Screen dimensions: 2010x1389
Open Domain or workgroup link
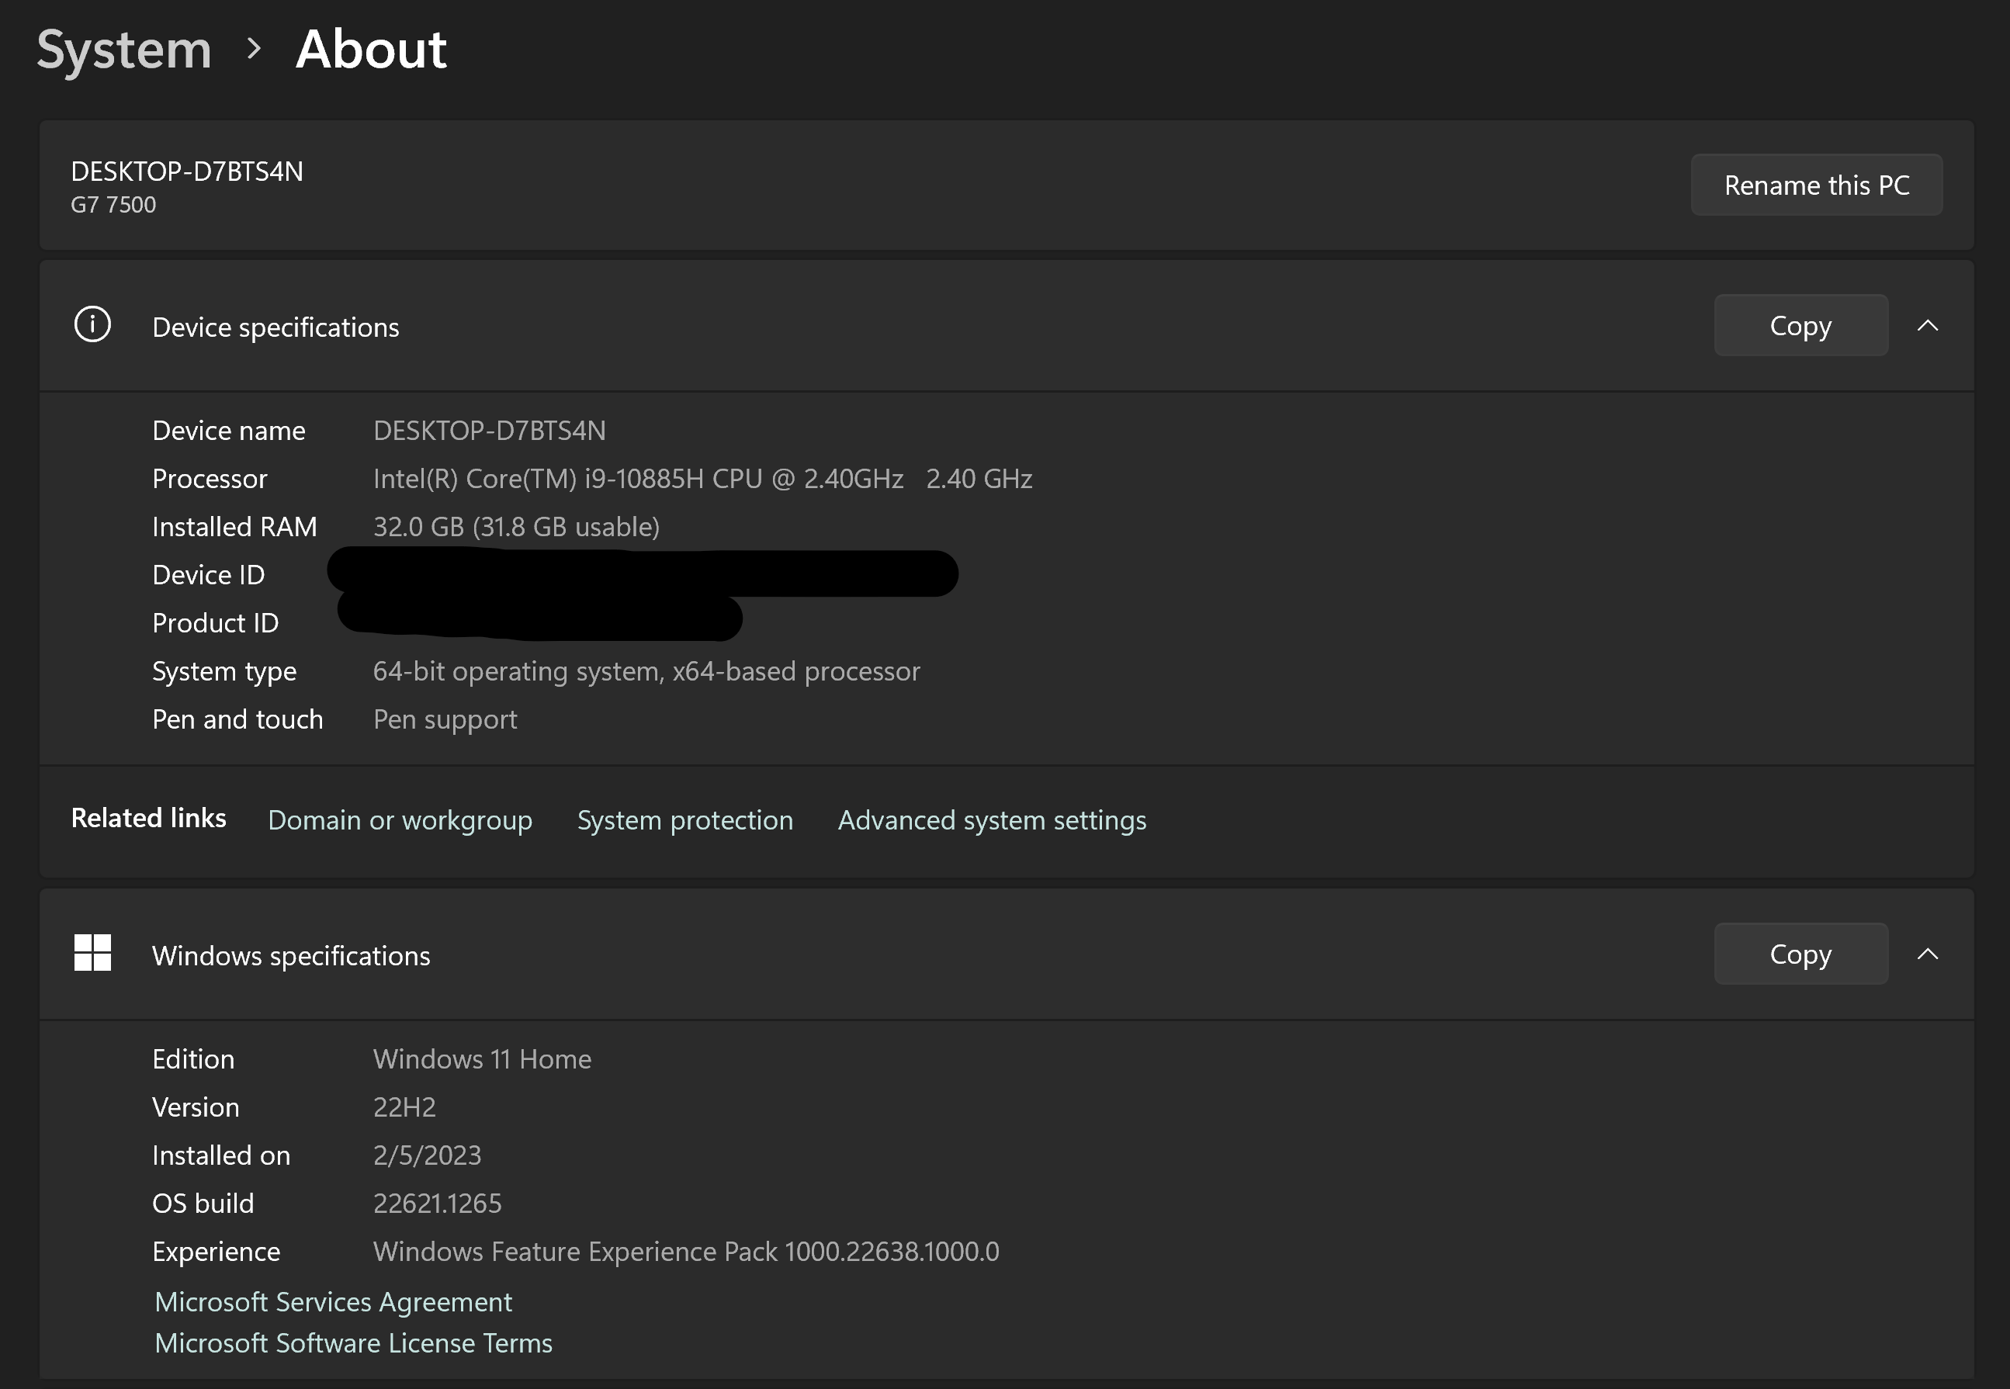[400, 820]
